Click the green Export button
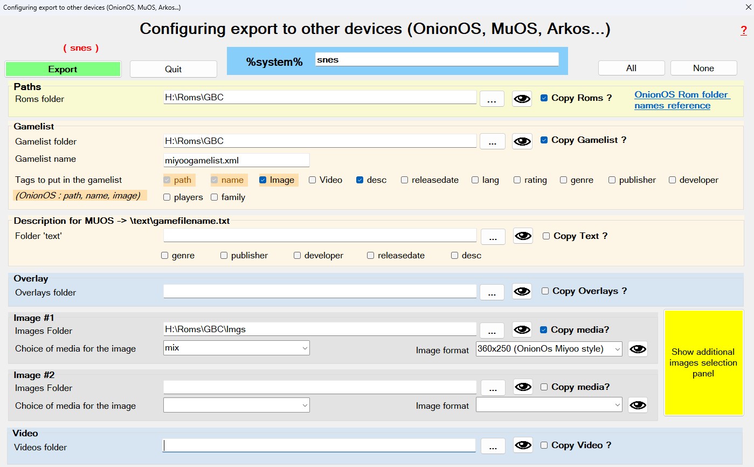Screen dimensions: 754x467 63,69
